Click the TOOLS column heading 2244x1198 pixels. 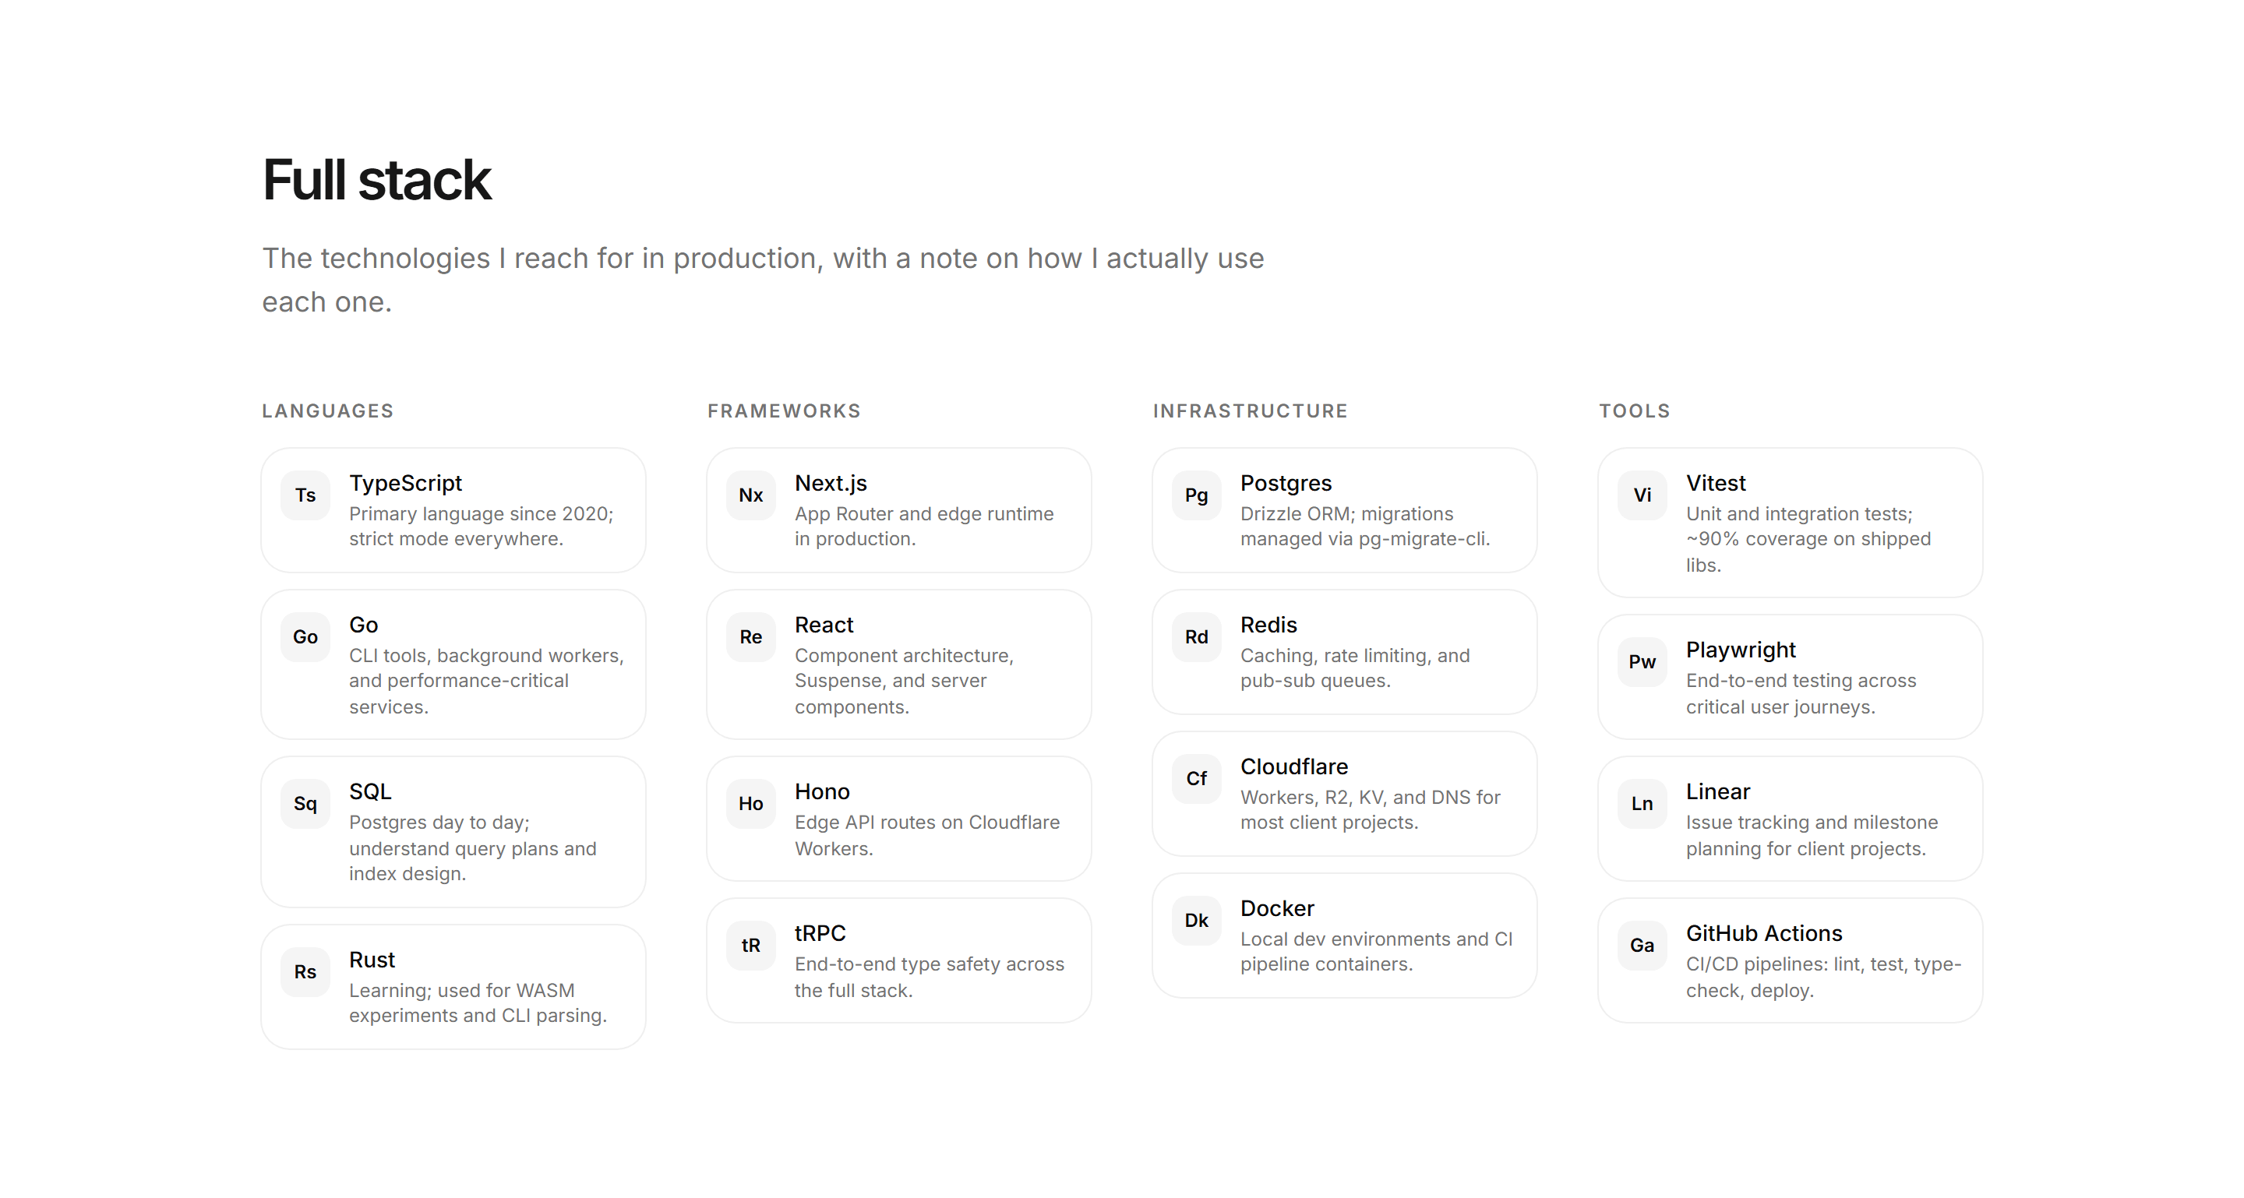tap(1635, 411)
